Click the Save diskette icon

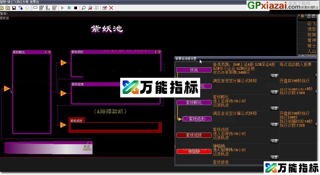(14, 8)
